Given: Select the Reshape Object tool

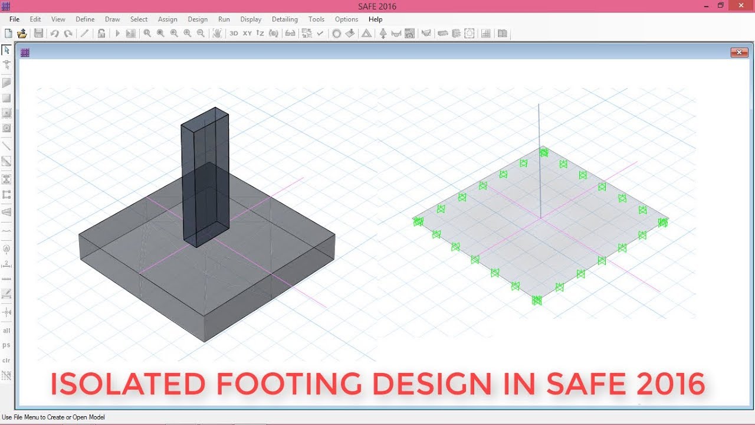Looking at the screenshot, I should coord(6,64).
